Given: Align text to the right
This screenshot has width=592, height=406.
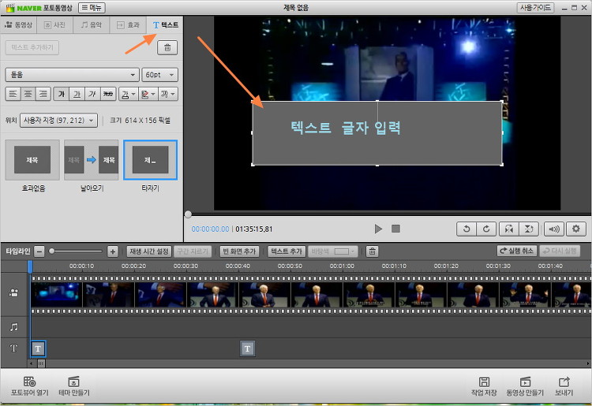Looking at the screenshot, I should (44, 95).
